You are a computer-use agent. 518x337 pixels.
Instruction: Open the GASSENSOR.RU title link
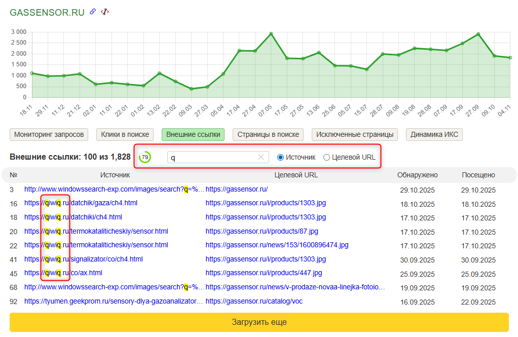pyautogui.click(x=47, y=12)
